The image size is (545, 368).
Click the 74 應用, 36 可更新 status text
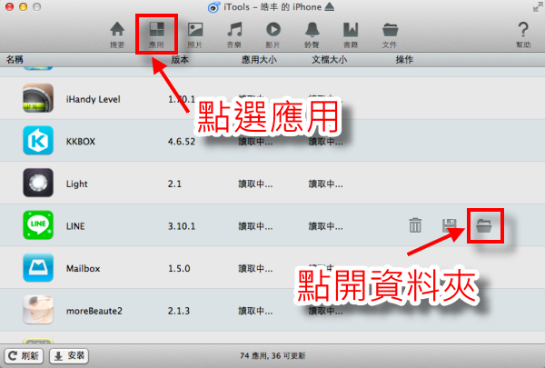point(272,356)
